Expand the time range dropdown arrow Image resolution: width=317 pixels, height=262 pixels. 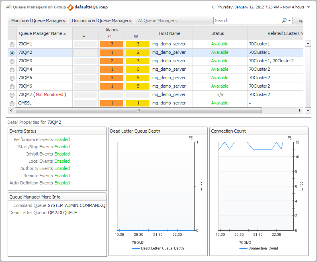[x=308, y=7]
